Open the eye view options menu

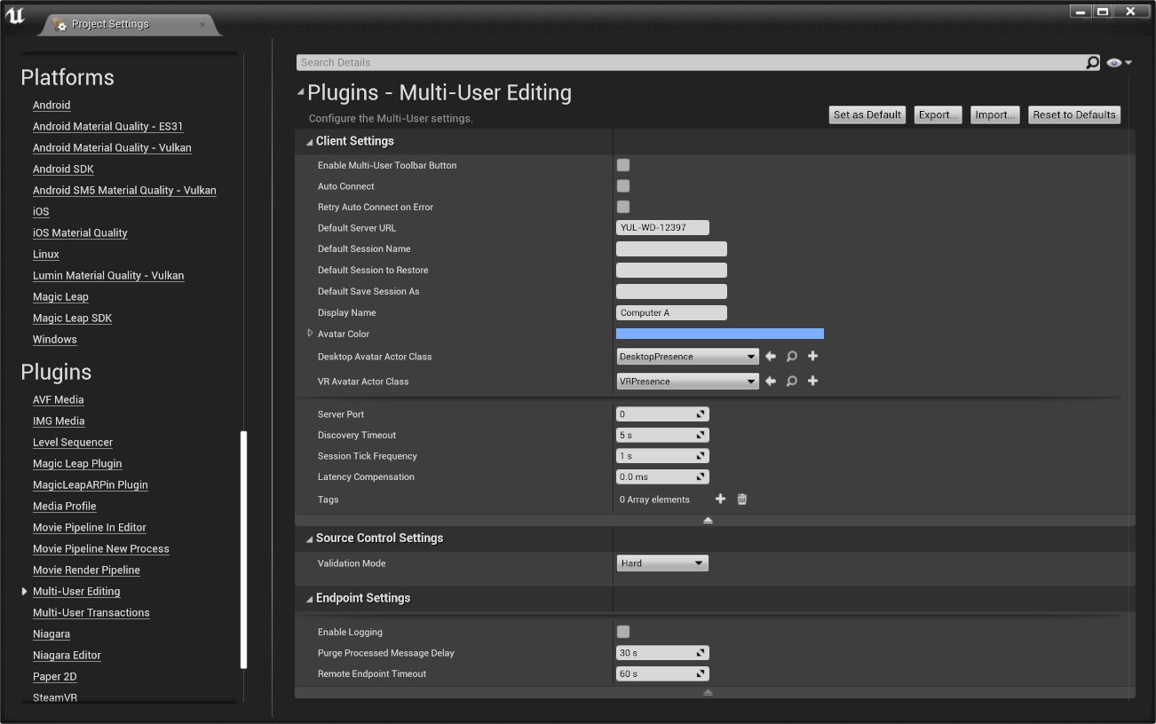1119,63
